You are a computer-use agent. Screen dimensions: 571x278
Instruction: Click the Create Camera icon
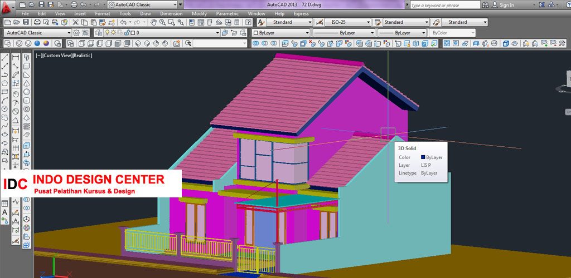(x=177, y=43)
